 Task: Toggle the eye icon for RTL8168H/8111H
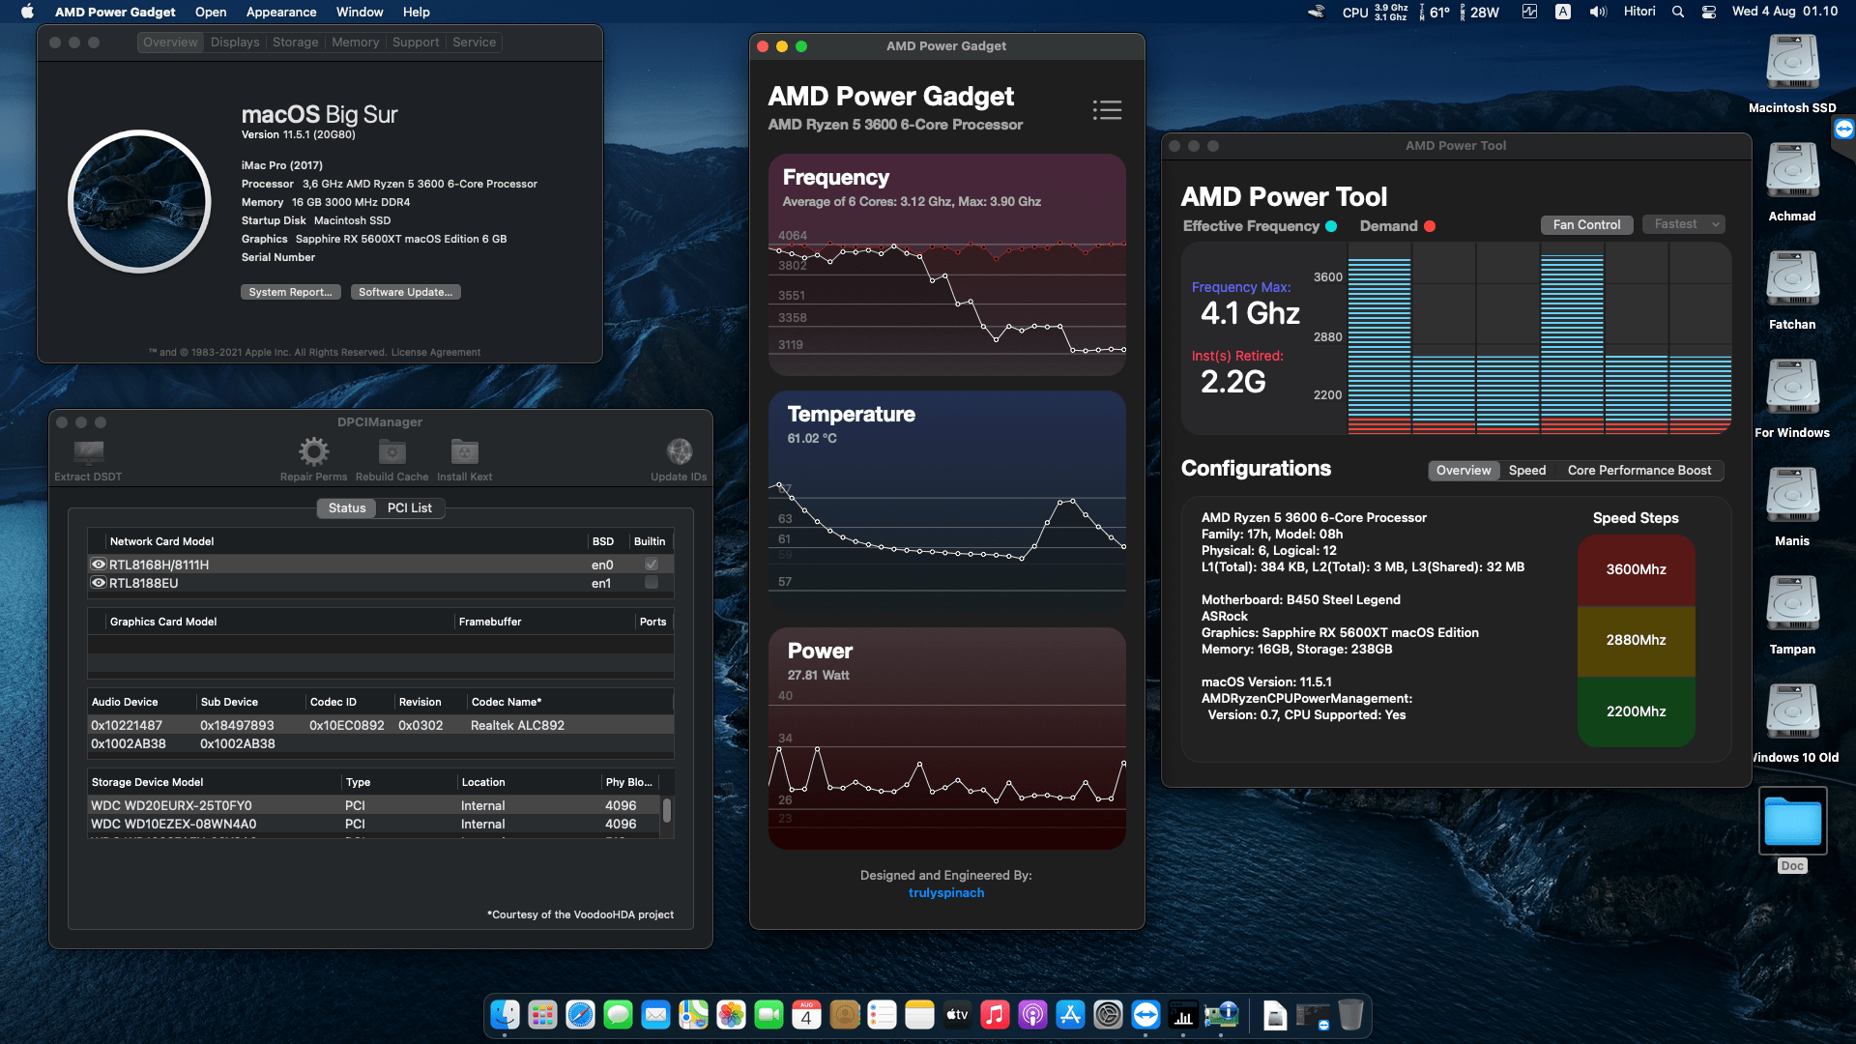(x=99, y=565)
